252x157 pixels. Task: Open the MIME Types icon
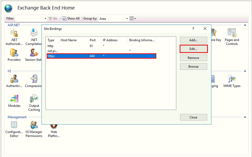pos(232,79)
